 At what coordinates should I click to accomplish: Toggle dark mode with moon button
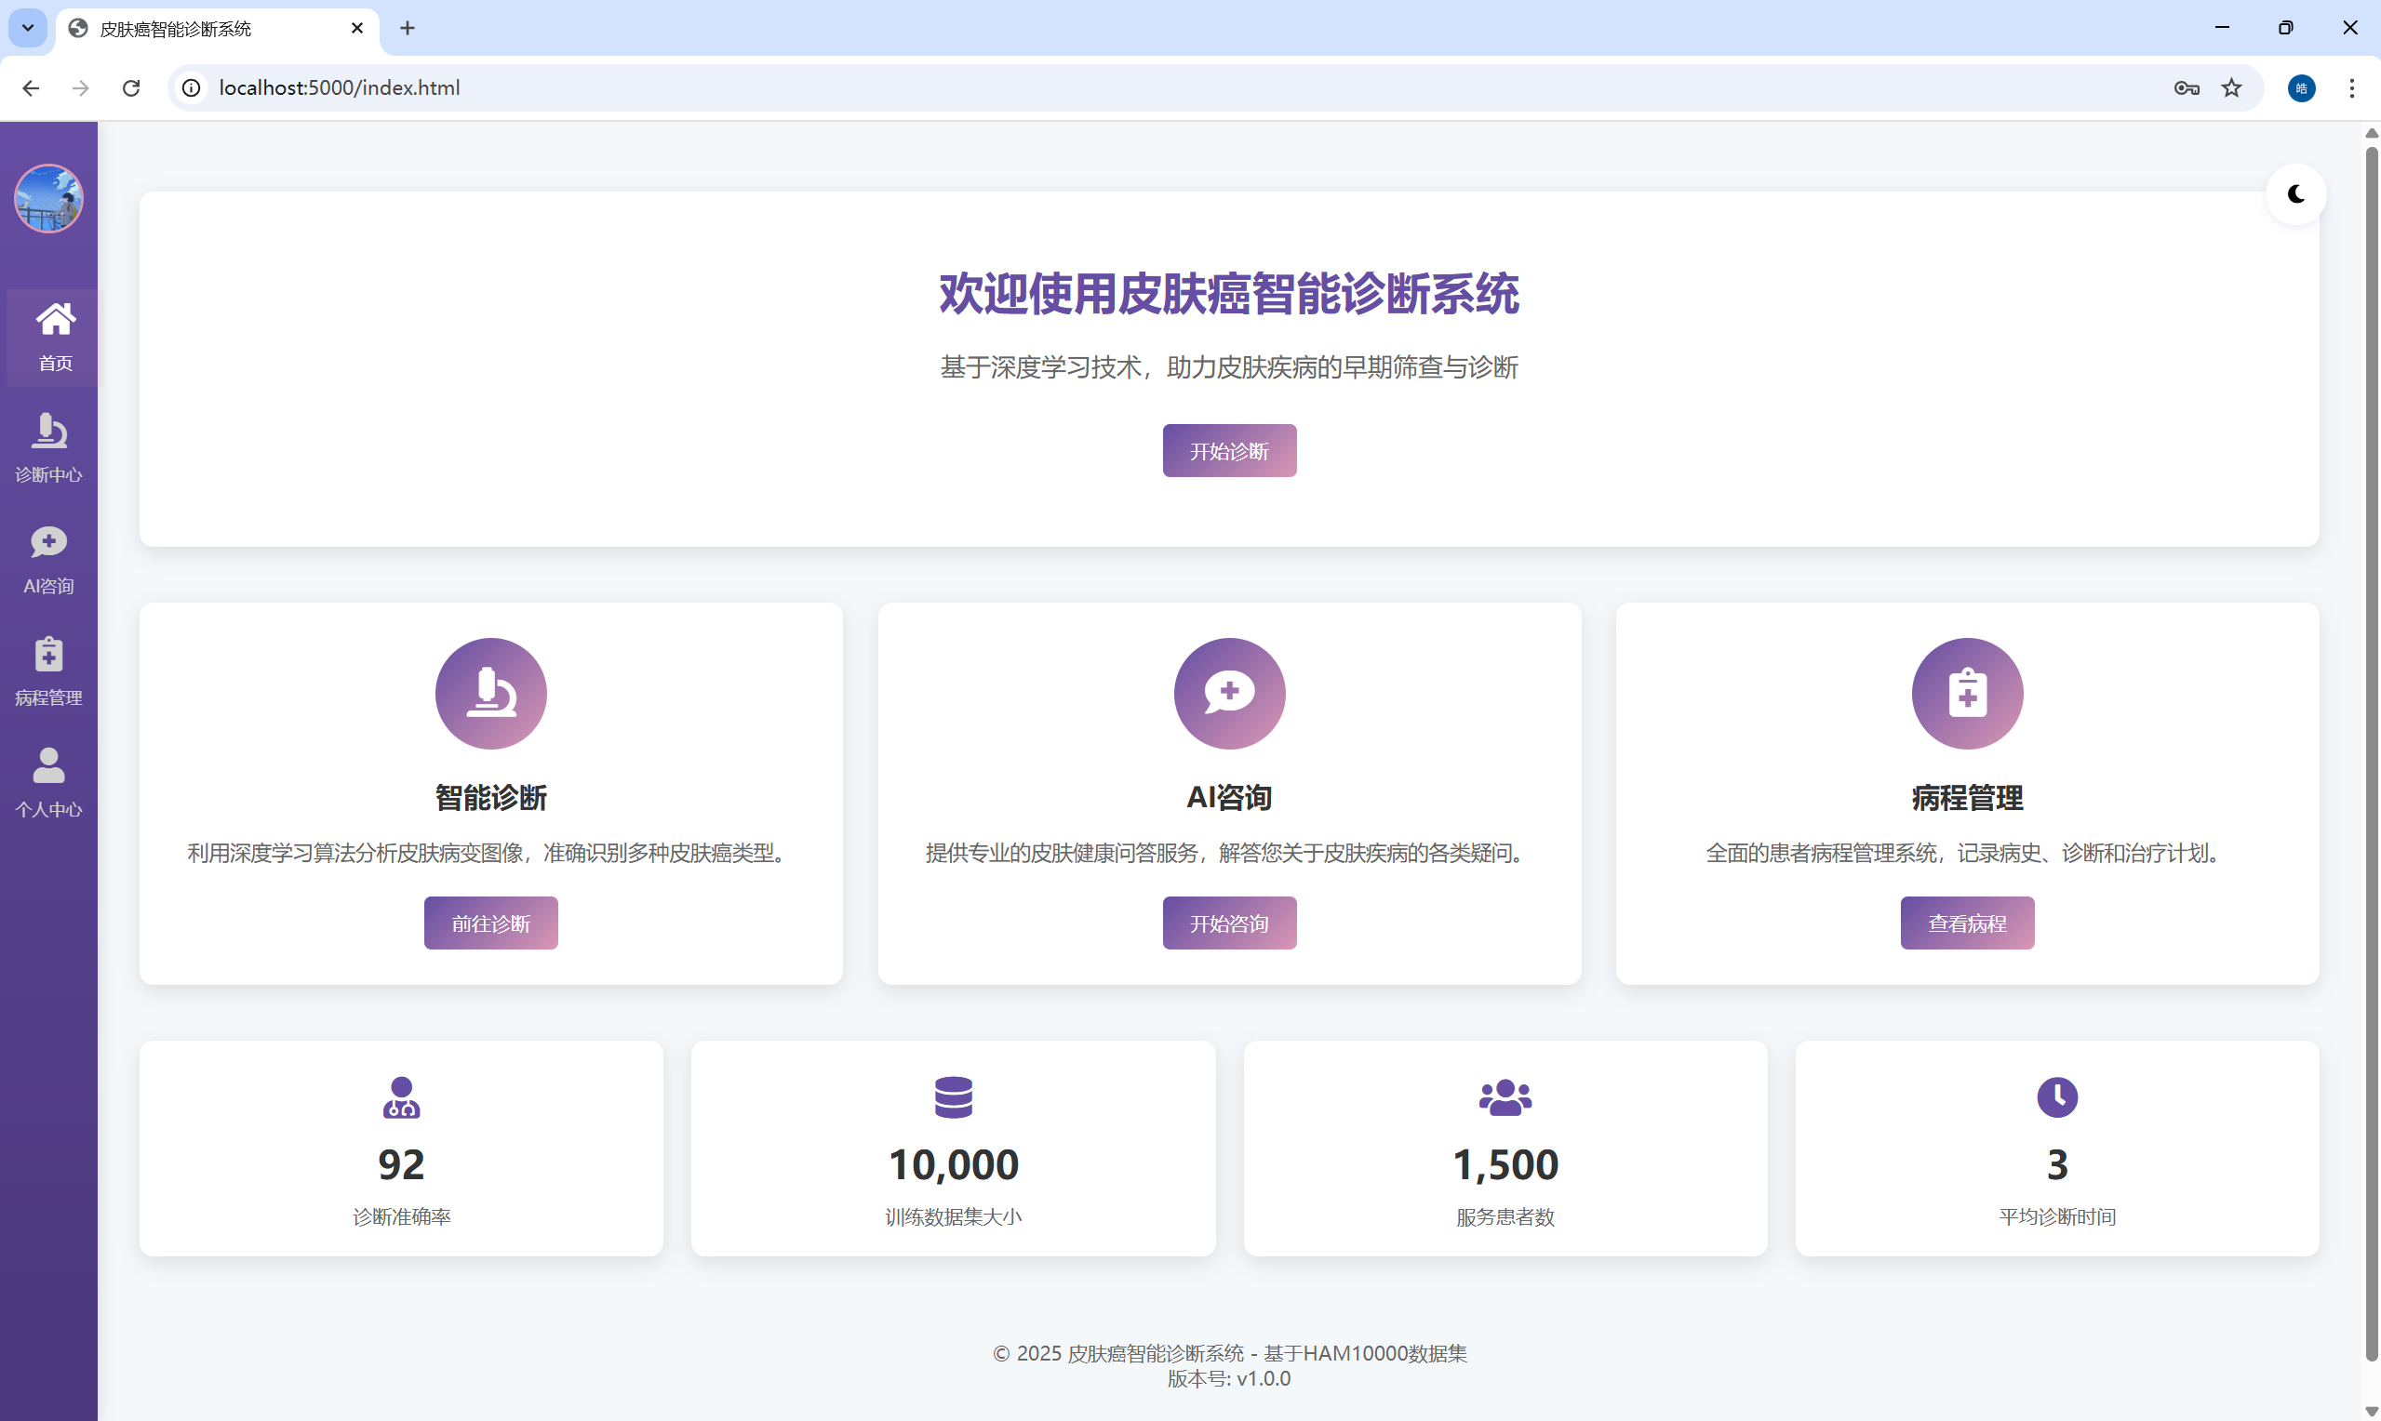pos(2294,194)
